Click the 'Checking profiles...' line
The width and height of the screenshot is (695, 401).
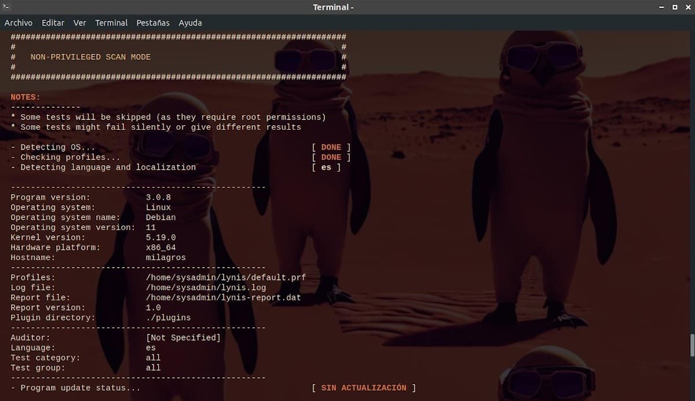(x=65, y=157)
